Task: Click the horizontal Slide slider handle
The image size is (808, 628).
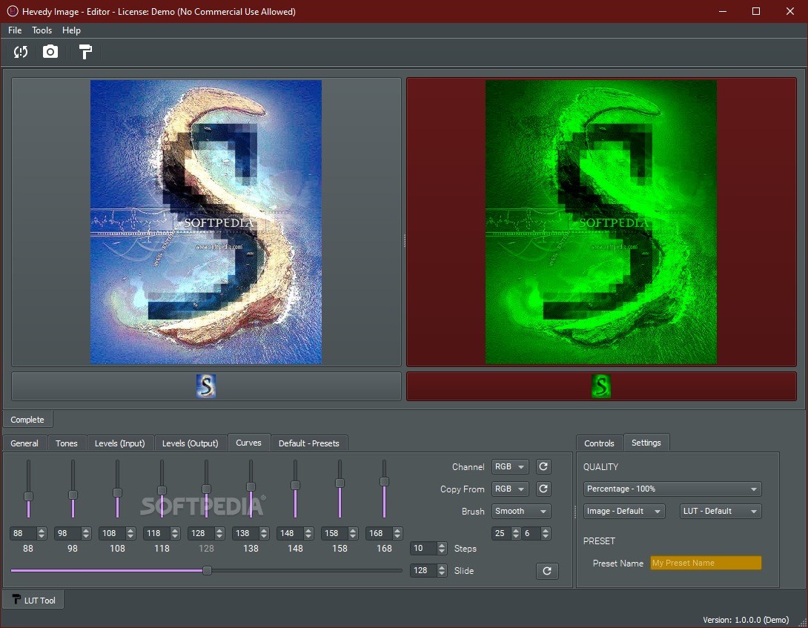Action: click(207, 570)
